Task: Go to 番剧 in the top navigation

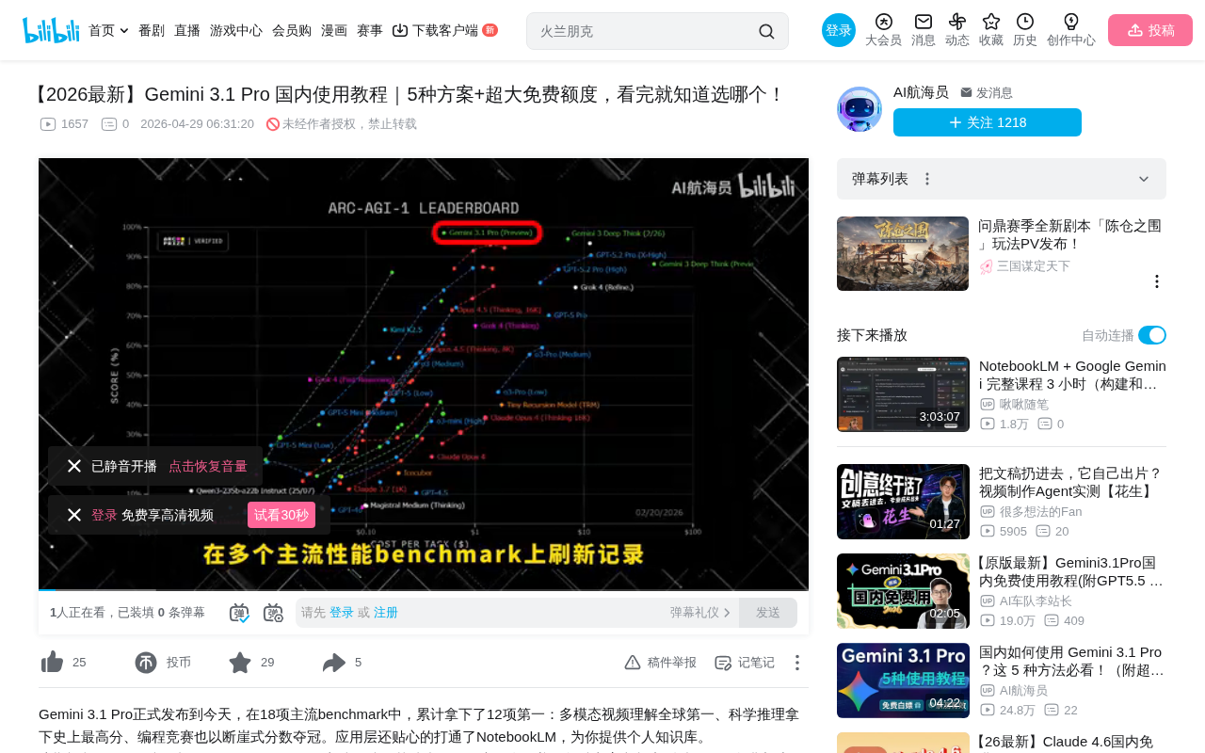Action: pos(152,30)
